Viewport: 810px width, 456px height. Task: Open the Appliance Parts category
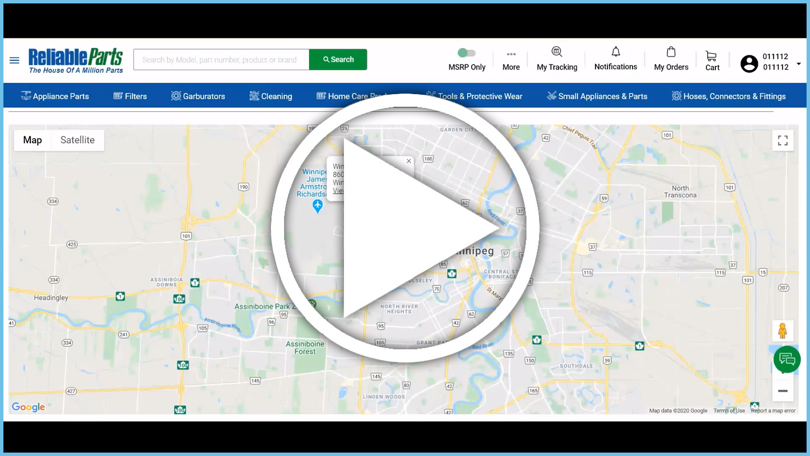click(x=55, y=96)
